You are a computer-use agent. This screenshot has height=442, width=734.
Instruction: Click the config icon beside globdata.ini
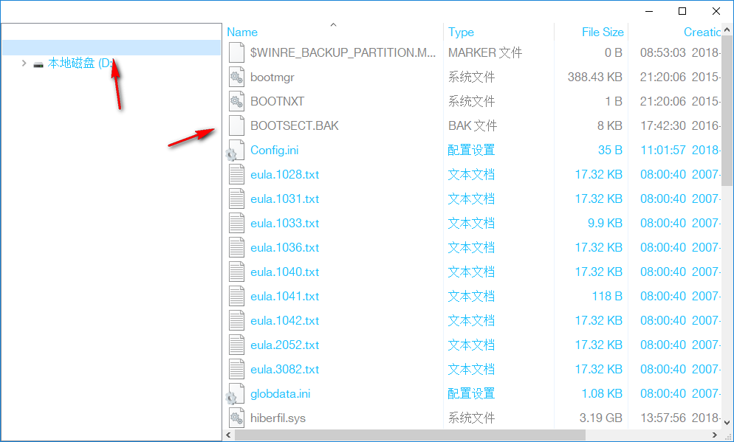pyautogui.click(x=236, y=393)
